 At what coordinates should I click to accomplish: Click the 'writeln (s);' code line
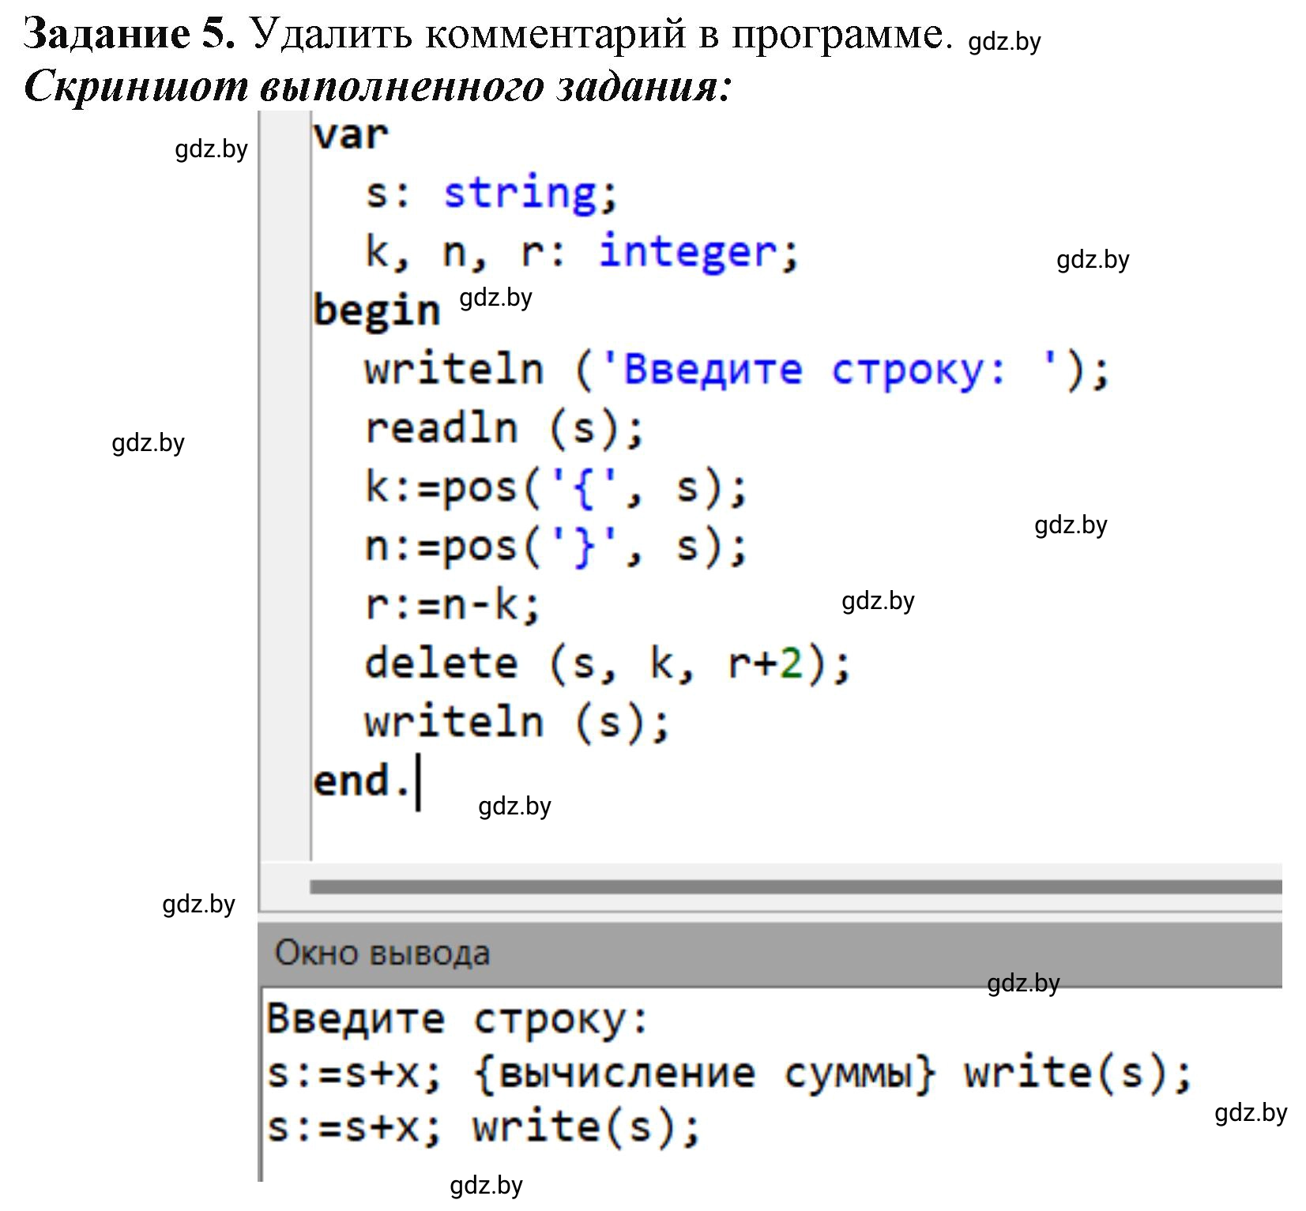517,722
